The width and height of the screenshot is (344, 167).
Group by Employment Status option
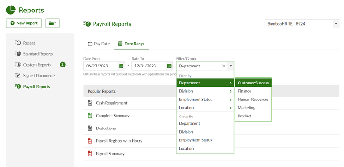pyautogui.click(x=205, y=140)
